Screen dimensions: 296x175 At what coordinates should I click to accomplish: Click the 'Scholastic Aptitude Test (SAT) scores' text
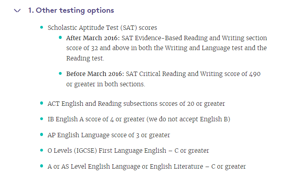click(102, 28)
